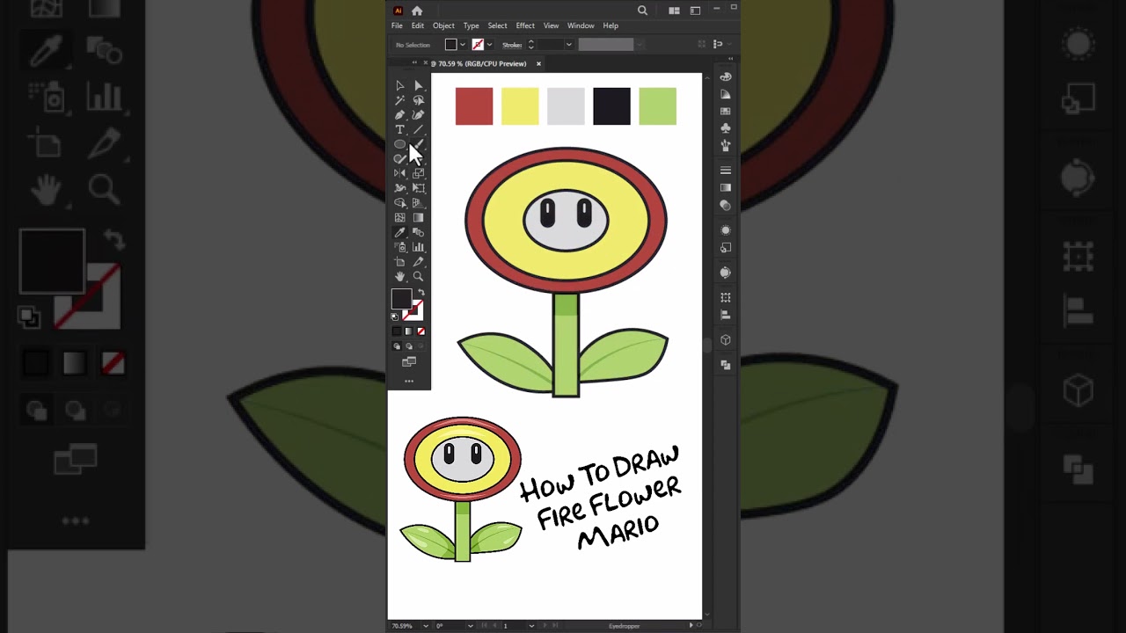Activate the Zoom magnifier tool
This screenshot has height=633, width=1126.
(x=418, y=276)
